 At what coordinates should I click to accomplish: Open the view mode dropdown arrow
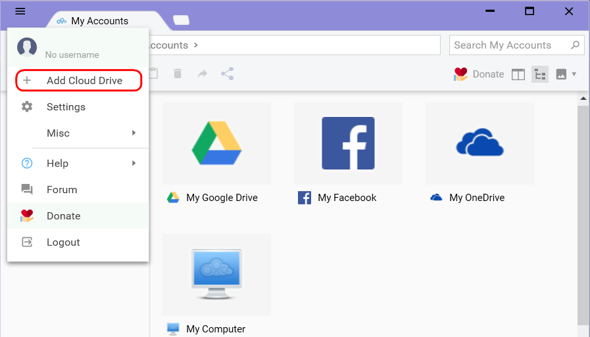574,74
